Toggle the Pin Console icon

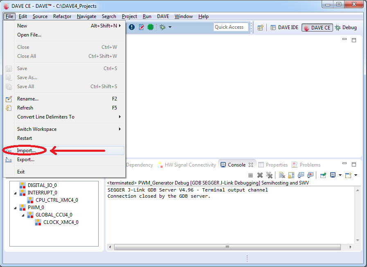pyautogui.click(x=323, y=175)
